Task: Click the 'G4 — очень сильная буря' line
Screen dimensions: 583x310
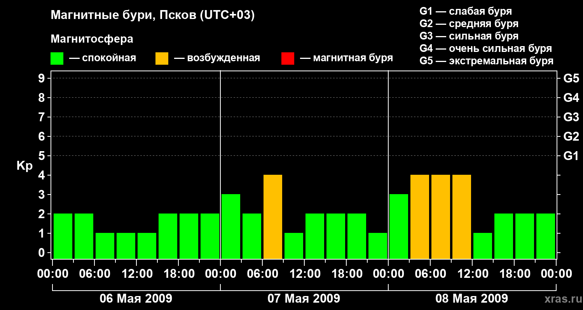Action: pos(485,48)
